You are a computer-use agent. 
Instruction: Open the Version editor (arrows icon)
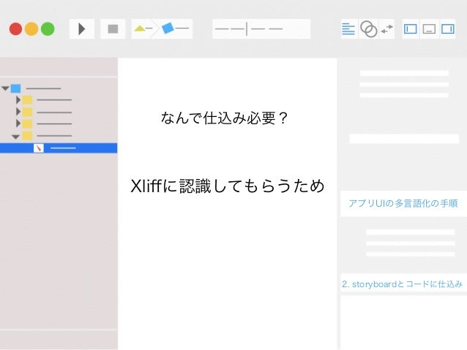(x=387, y=29)
